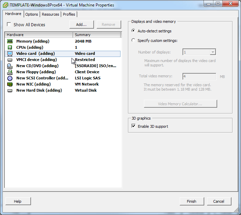Open the Resources tab
This screenshot has height=215, width=241.
(50, 14)
